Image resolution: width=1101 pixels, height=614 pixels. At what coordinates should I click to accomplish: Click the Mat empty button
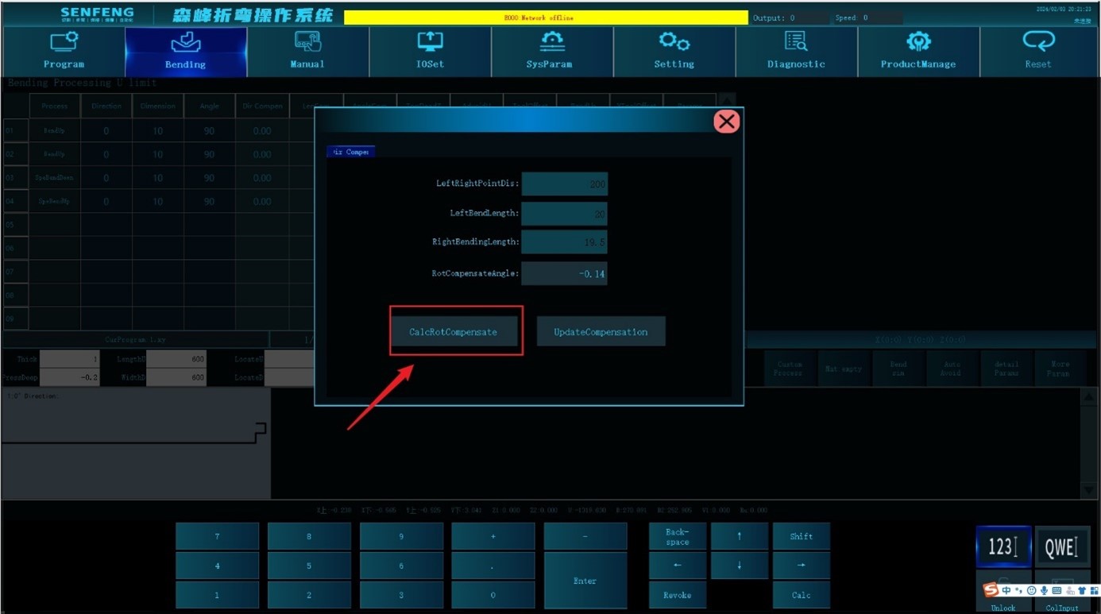point(844,369)
